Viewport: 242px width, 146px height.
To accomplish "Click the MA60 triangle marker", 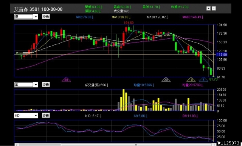I will (x=66, y=79).
